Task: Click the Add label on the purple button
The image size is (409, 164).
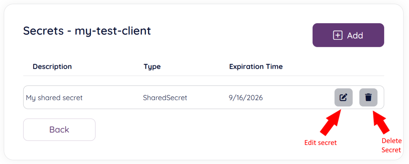Action: coord(355,35)
